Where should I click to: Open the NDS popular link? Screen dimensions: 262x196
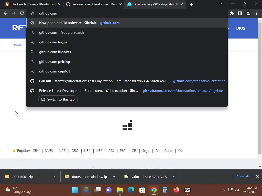coord(62,151)
